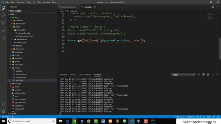221x124 pixels.
Task: Open the Terminal menu
Action: (x=46, y=2)
